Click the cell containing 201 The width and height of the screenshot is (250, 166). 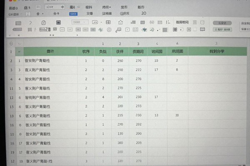[120, 97]
